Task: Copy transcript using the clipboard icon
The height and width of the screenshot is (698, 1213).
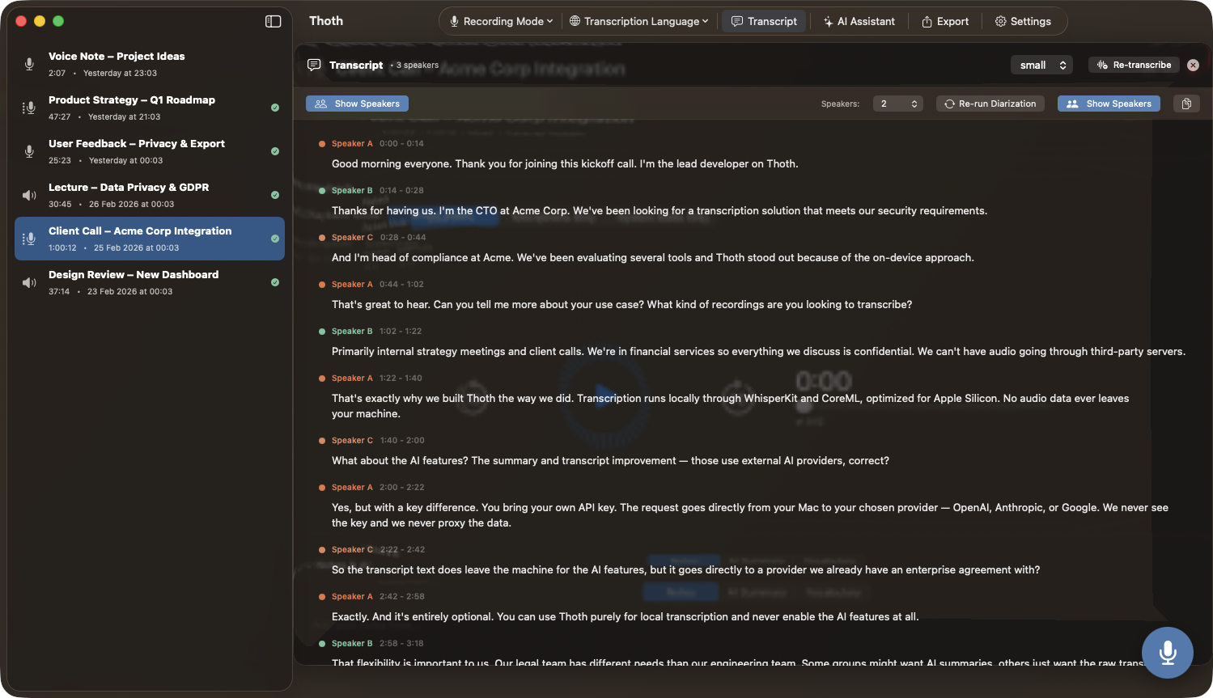Action: tap(1186, 104)
